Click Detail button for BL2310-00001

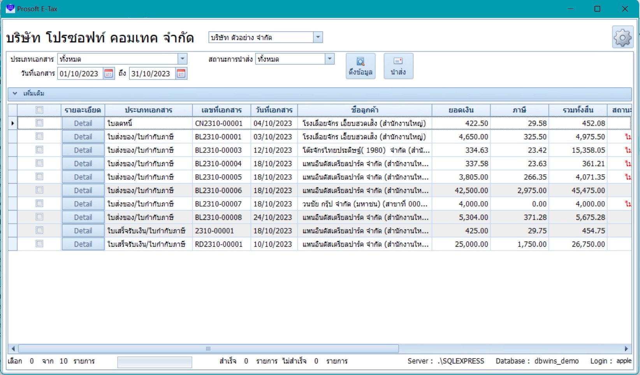click(x=83, y=137)
